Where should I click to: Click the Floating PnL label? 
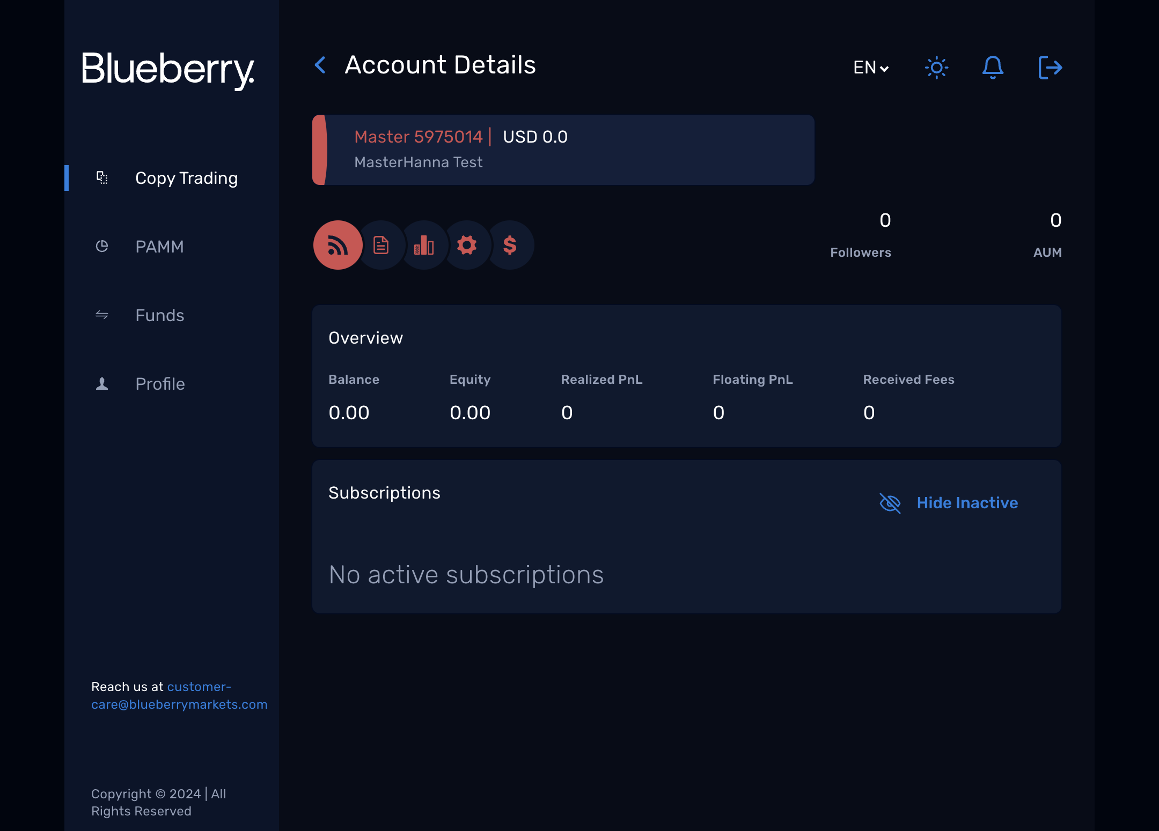coord(752,380)
